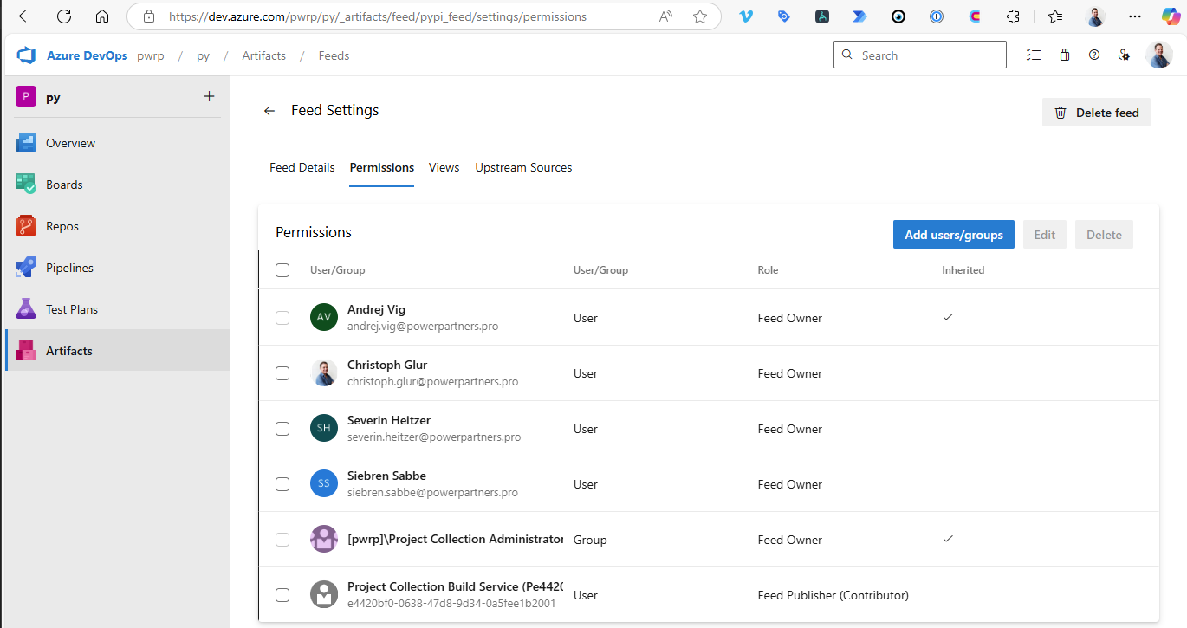This screenshot has width=1187, height=628.
Task: Click into the Search box
Action: (x=920, y=55)
